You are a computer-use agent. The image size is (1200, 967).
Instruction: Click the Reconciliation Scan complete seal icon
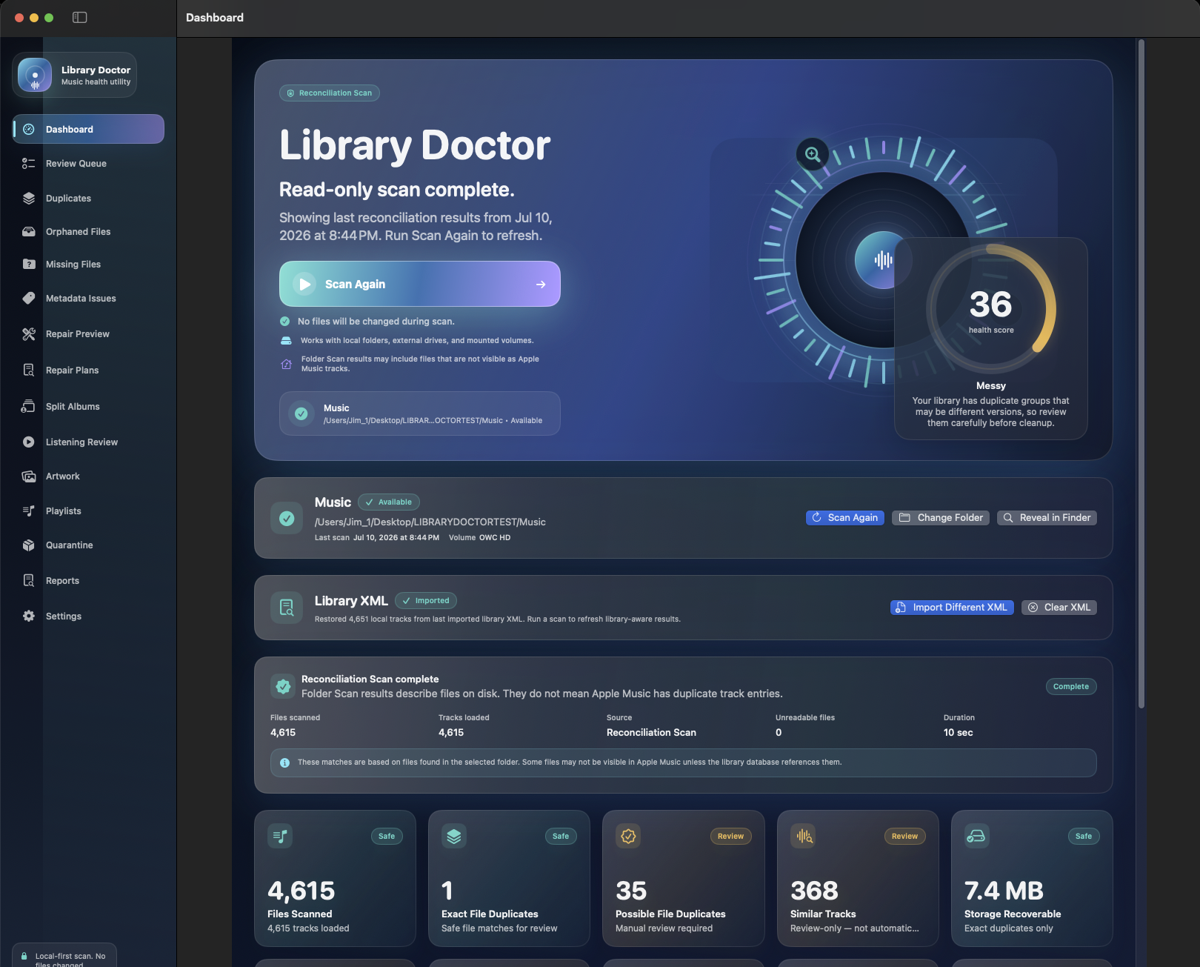coord(283,687)
